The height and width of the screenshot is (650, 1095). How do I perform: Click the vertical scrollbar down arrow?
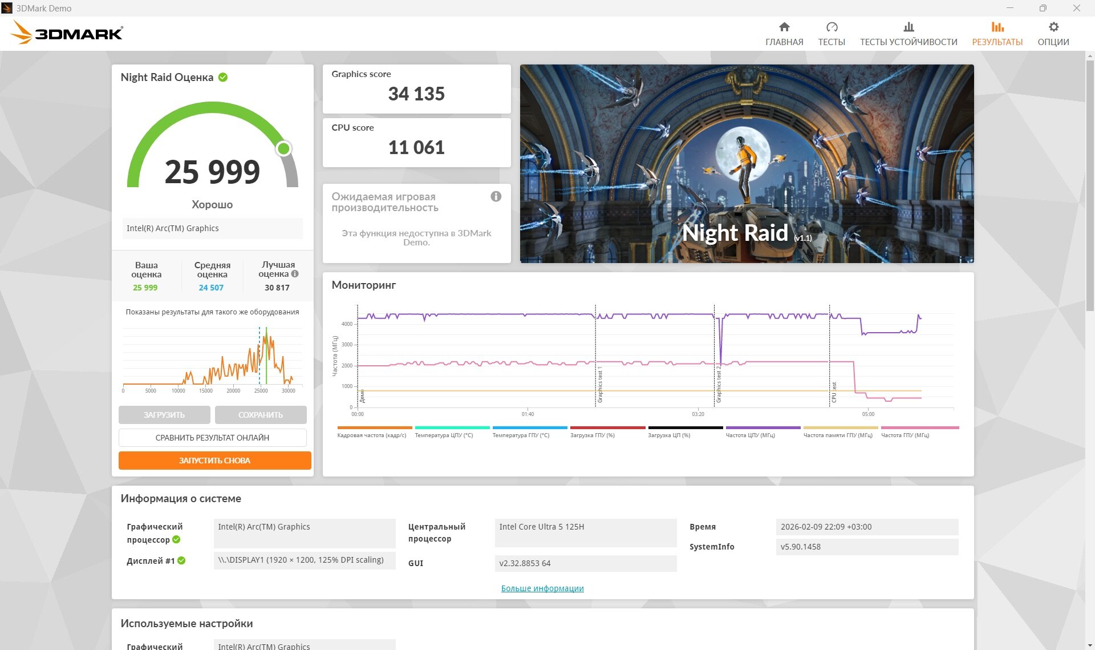[x=1090, y=645]
